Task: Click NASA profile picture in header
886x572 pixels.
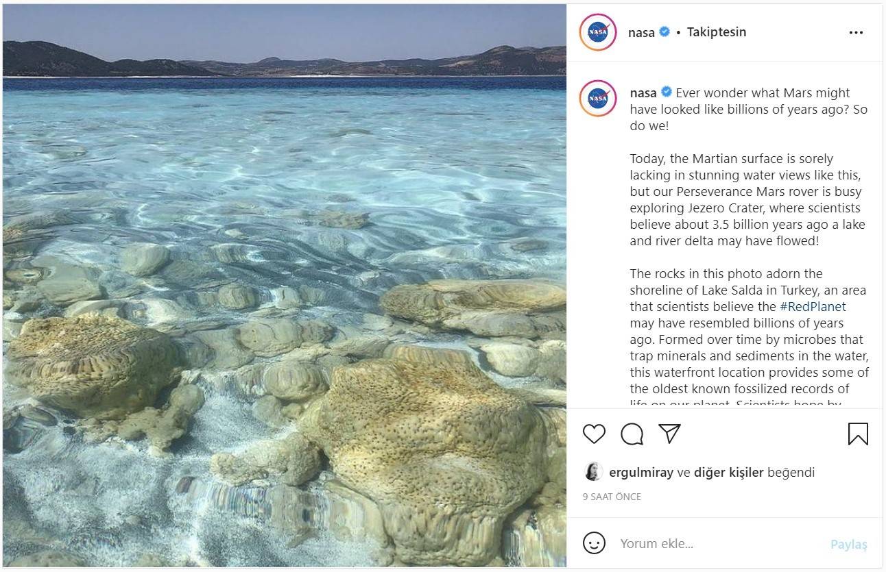Action: click(597, 32)
